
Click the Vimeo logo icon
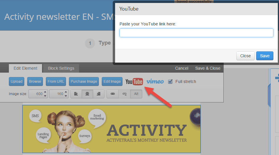155,81
